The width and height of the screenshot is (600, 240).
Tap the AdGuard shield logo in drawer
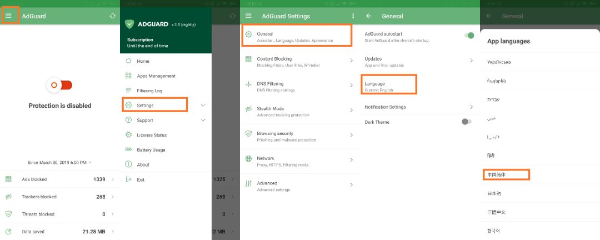[x=129, y=24]
